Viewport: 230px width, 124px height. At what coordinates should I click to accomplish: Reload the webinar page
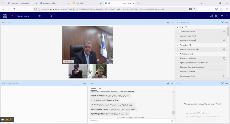coord(14,9)
